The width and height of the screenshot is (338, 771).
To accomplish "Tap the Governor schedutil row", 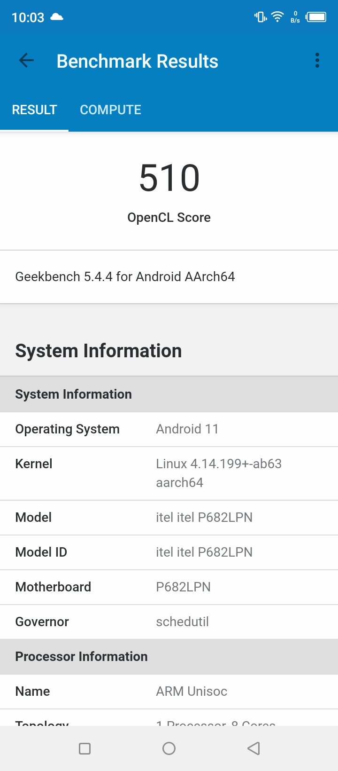I will pyautogui.click(x=169, y=622).
